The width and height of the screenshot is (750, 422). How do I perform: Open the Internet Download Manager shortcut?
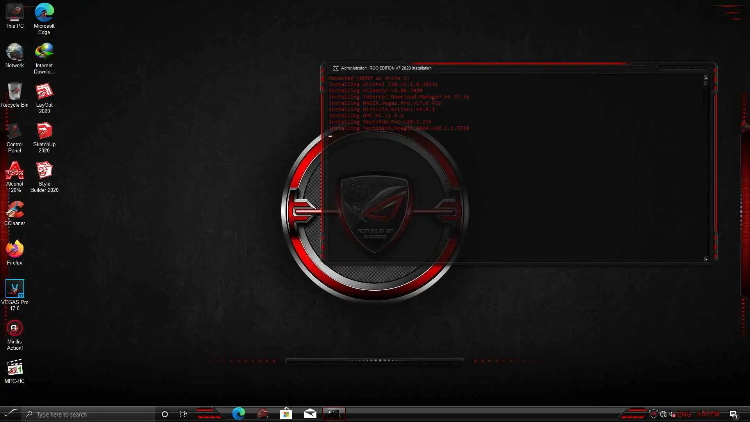click(x=44, y=52)
